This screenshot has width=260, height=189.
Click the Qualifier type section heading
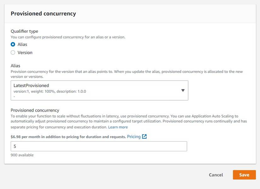[x=24, y=31]
